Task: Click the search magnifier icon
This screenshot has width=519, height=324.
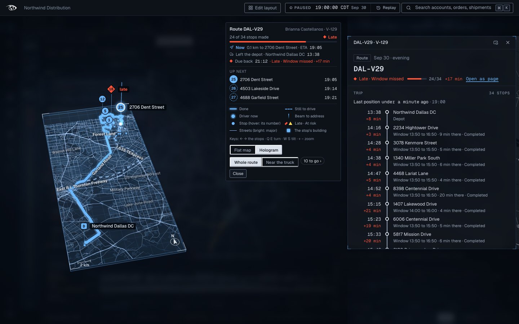Action: 408,8
